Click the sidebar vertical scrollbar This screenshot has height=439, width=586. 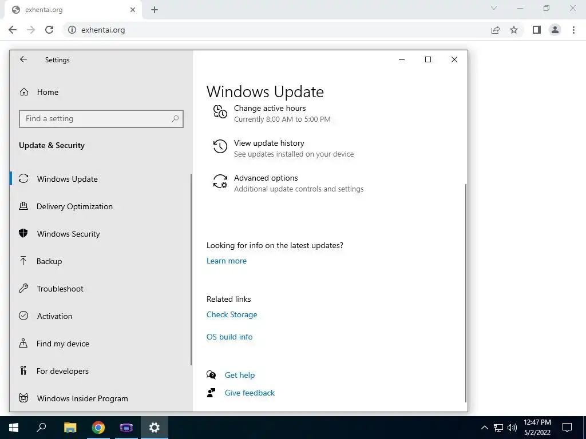tap(191, 270)
